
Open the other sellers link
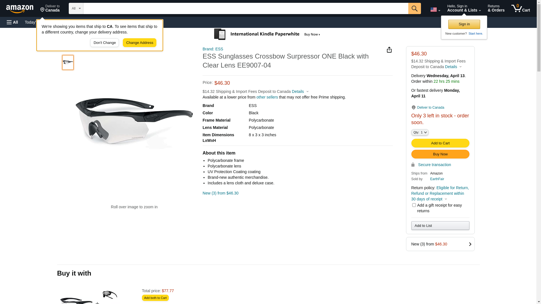tap(267, 97)
